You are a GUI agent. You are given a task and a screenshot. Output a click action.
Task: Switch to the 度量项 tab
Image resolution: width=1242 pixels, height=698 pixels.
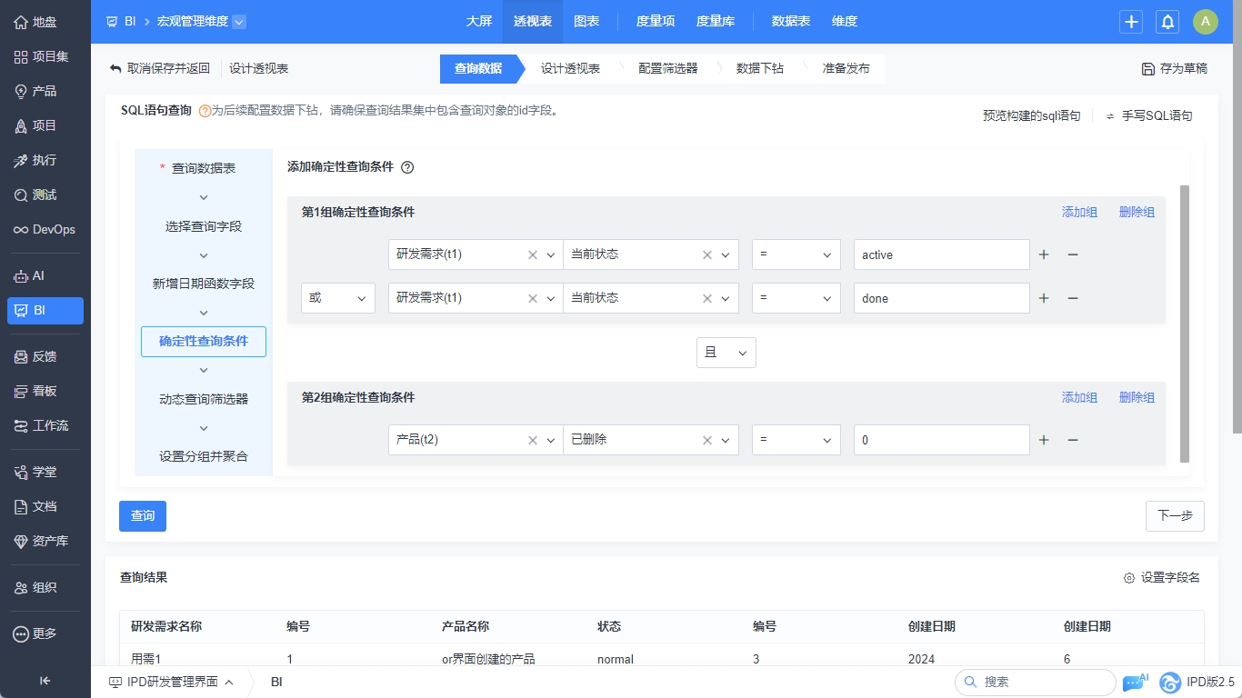(x=655, y=22)
